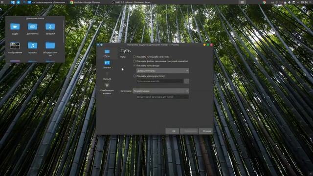Open the Общедоступные folder in the widget

[x=50, y=49]
